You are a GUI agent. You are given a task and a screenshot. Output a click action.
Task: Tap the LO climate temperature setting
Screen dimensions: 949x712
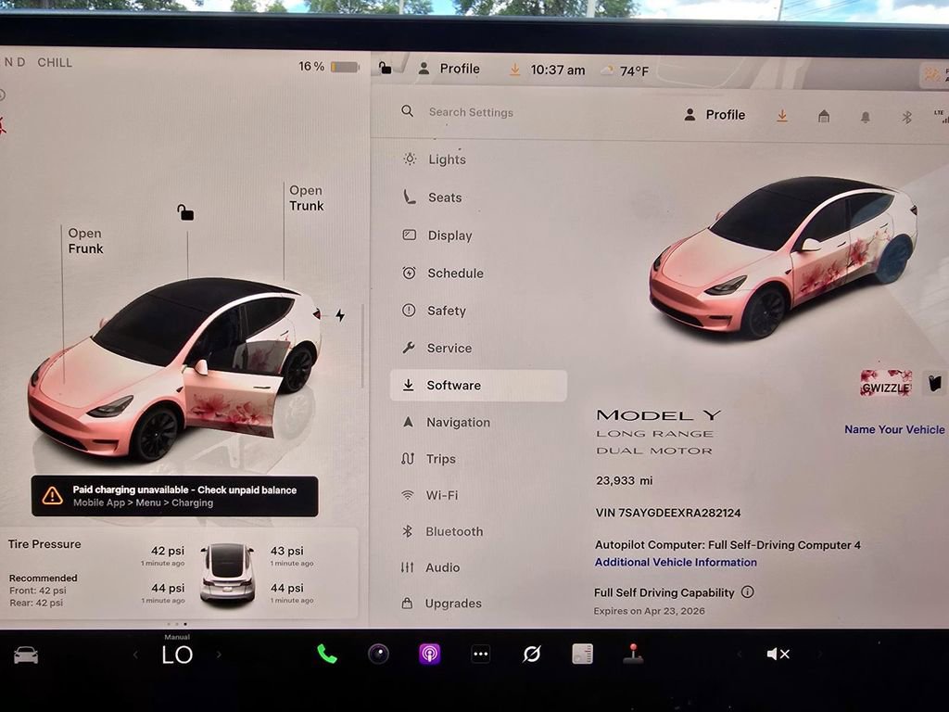[x=177, y=655]
